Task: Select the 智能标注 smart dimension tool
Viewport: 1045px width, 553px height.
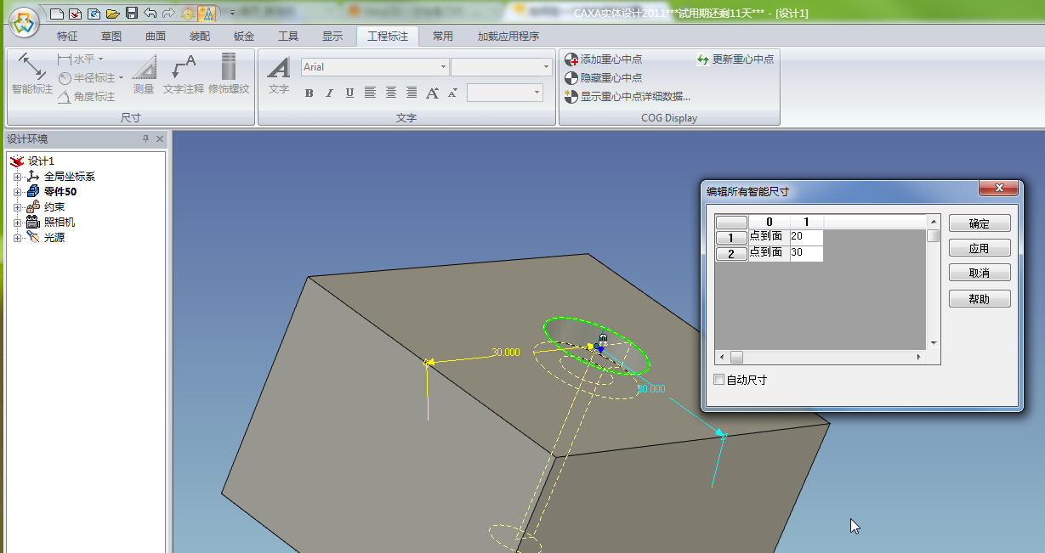Action: click(x=31, y=75)
